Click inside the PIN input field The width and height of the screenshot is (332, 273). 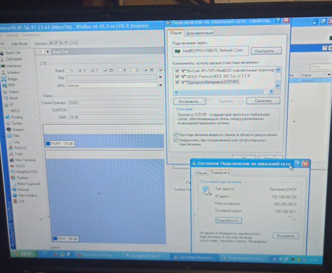[112, 78]
